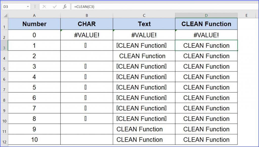Image resolution: width=259 pixels, height=147 pixels.
Task: Select column A header
Action: tap(34, 15)
